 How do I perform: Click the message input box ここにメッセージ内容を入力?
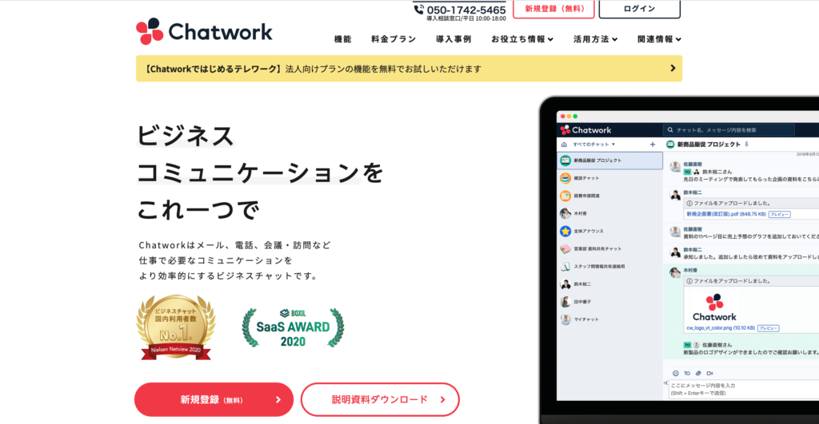pyautogui.click(x=745, y=389)
